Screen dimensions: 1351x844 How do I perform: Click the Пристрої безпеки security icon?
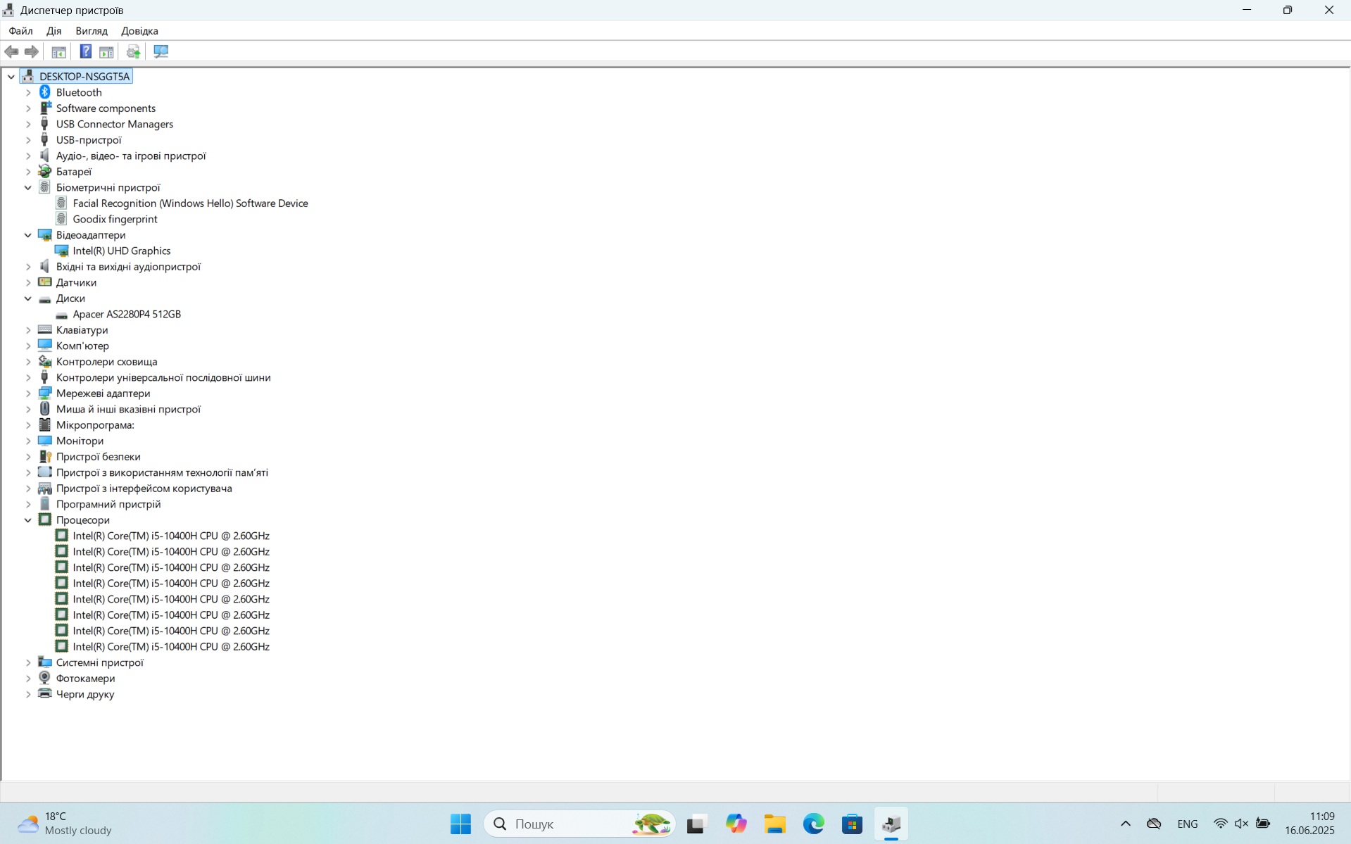click(45, 456)
